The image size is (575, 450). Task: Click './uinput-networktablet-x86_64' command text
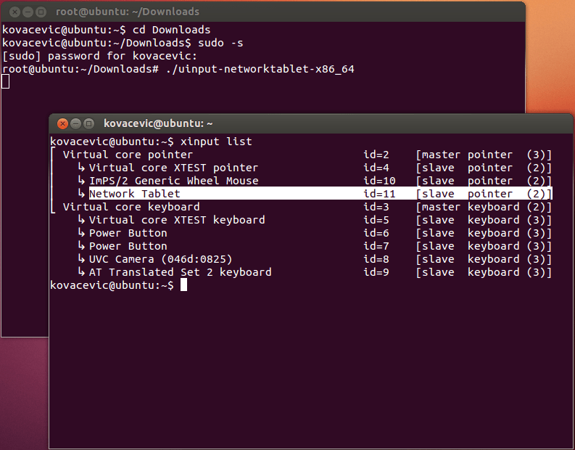coord(260,69)
